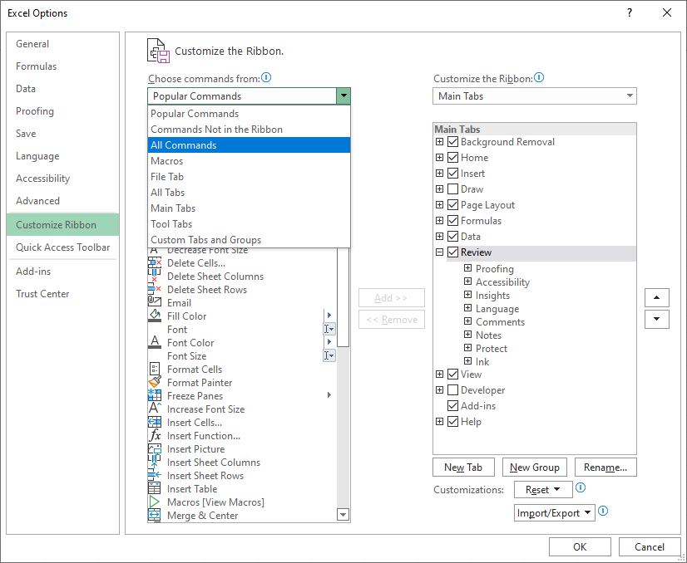Click the info icon beside Choose commands from
Viewport: 687px width, 563px height.
click(x=266, y=78)
